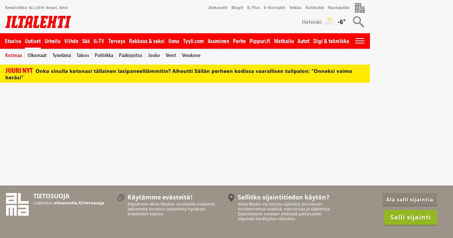Open the Urheilu section
453x238 pixels.
click(x=52, y=41)
